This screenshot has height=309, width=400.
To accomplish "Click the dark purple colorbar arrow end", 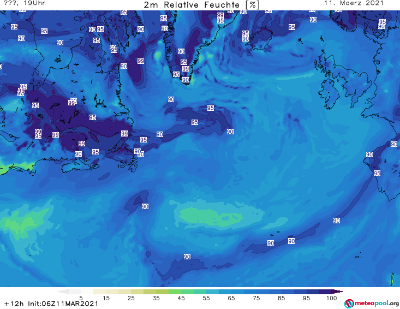I will tap(337, 292).
